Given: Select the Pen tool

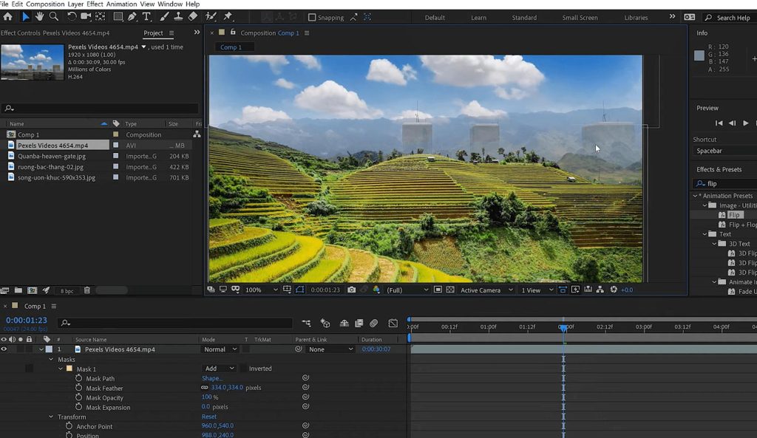Looking at the screenshot, I should (x=133, y=16).
